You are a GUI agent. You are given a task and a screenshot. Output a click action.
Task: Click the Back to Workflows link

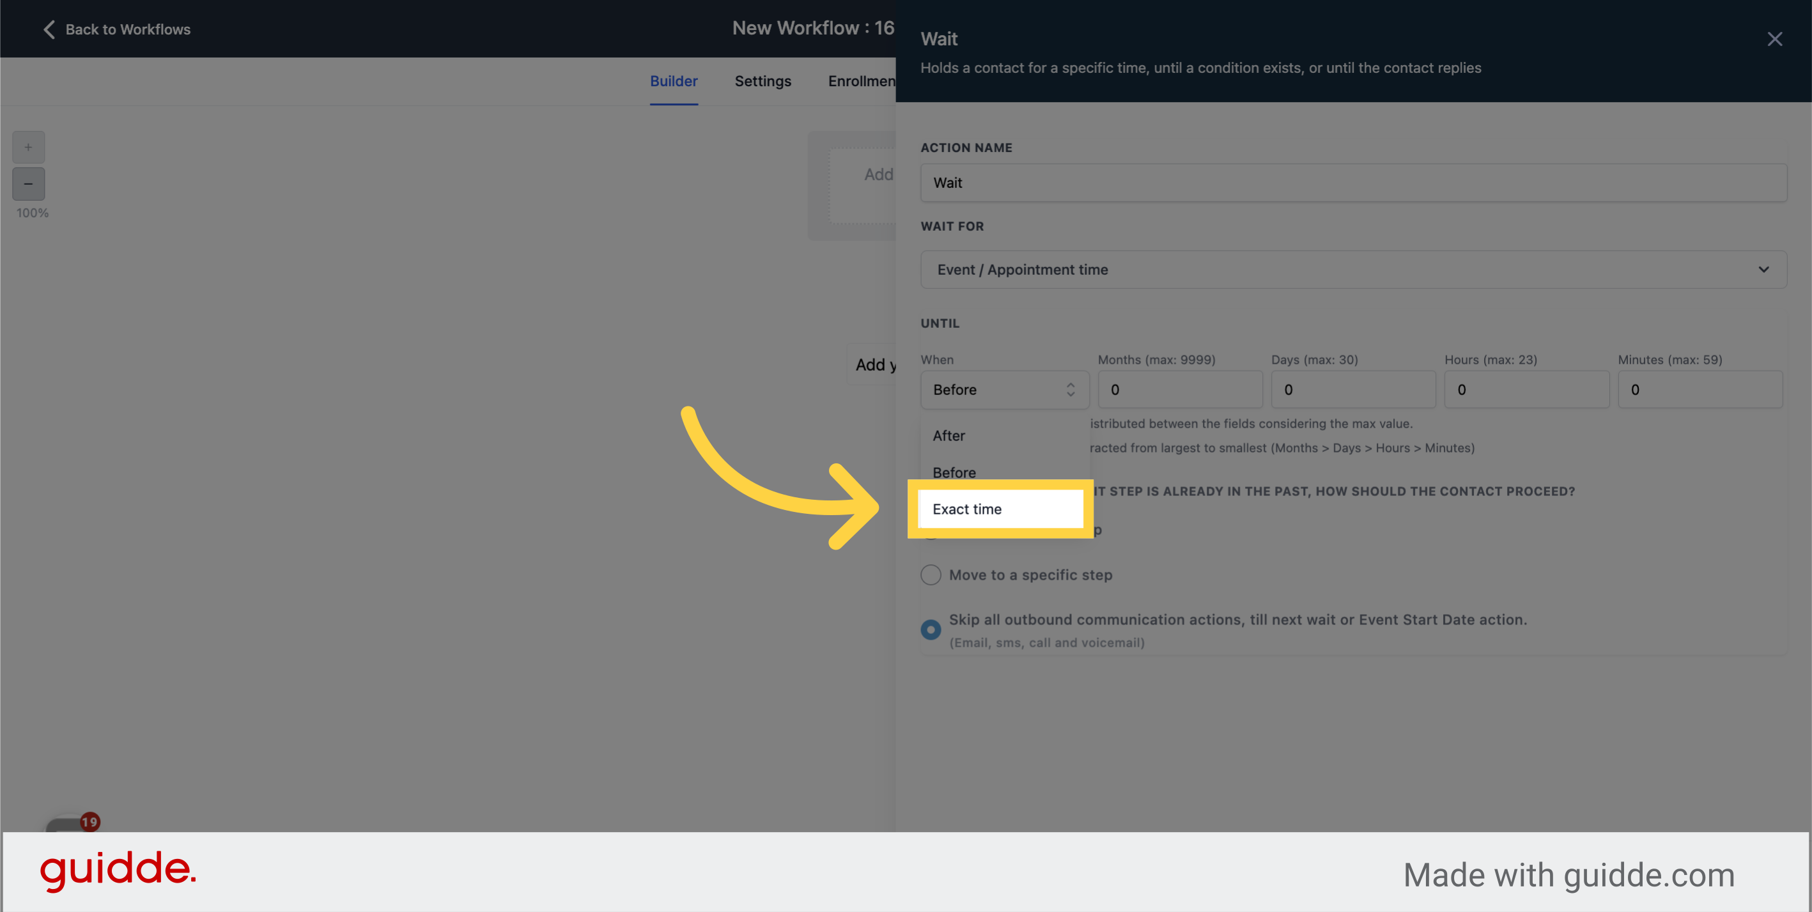pyautogui.click(x=128, y=29)
